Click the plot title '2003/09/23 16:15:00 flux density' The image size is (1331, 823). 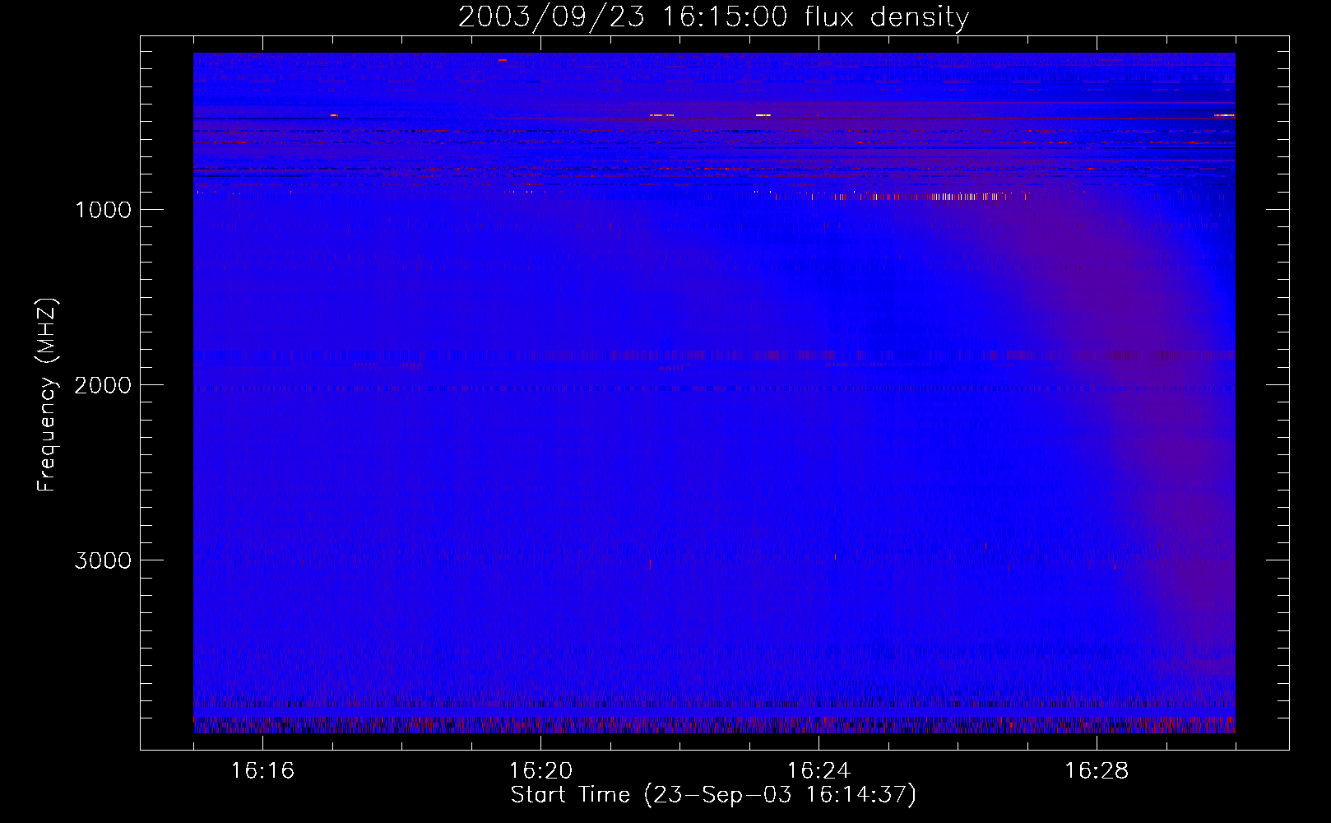713,17
